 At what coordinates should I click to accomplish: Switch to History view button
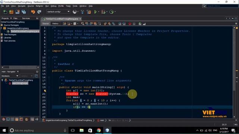click(x=55, y=23)
